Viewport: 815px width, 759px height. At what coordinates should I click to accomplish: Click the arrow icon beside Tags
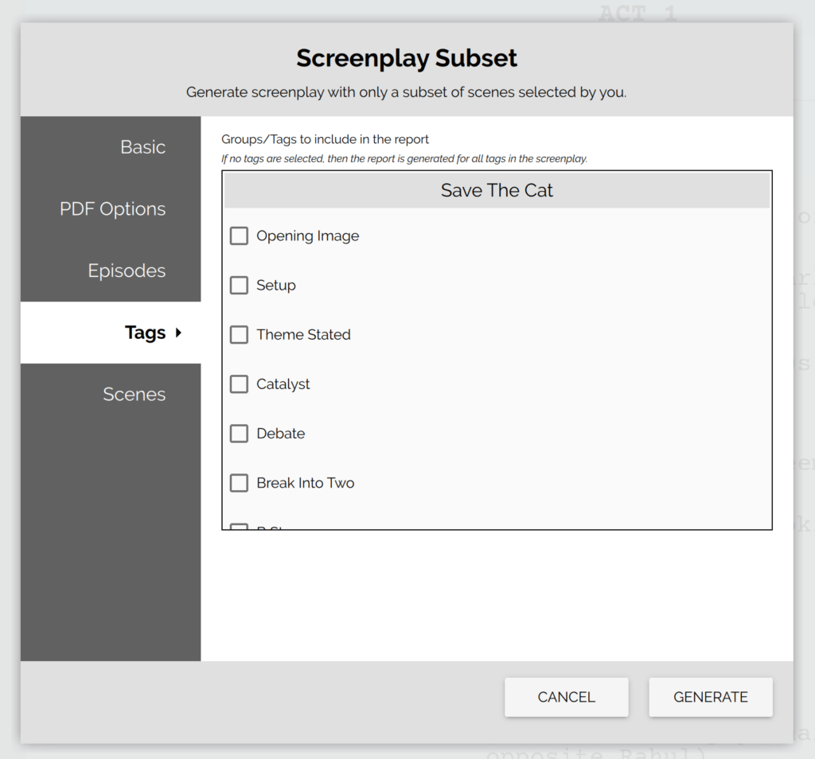178,333
